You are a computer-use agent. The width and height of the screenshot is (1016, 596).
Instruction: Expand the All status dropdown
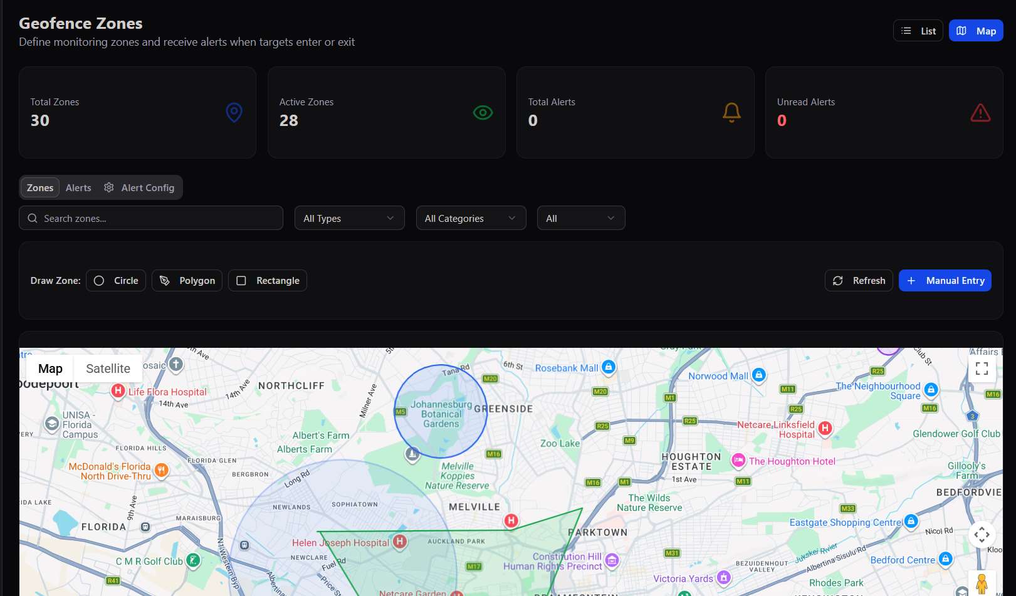click(x=580, y=218)
